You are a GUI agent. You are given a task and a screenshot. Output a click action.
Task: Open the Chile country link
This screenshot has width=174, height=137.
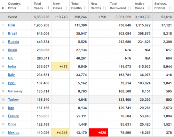click(12, 124)
